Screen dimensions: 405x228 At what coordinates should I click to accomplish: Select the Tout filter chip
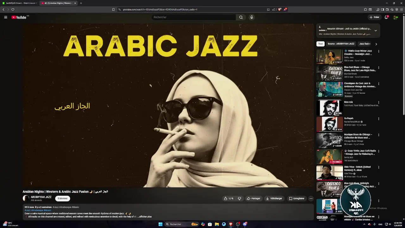point(321,44)
